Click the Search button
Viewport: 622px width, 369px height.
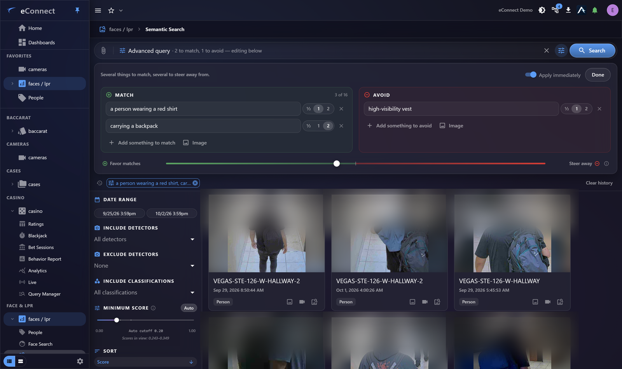coord(592,50)
